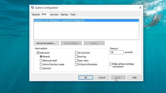Choose the Network safe boot option
The height and width of the screenshot is (93, 166).
[41, 68]
